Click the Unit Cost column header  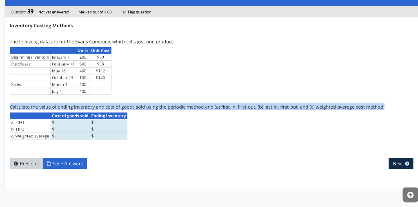pos(100,50)
